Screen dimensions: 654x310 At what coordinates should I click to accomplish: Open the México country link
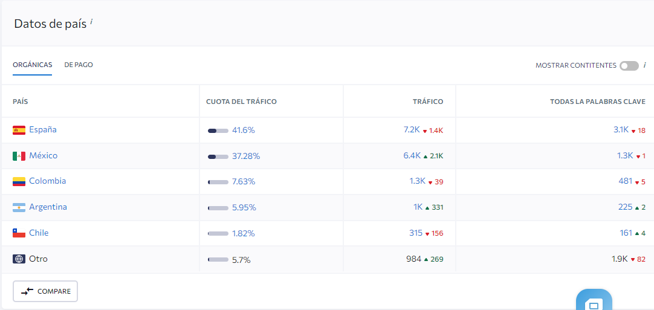(x=44, y=156)
